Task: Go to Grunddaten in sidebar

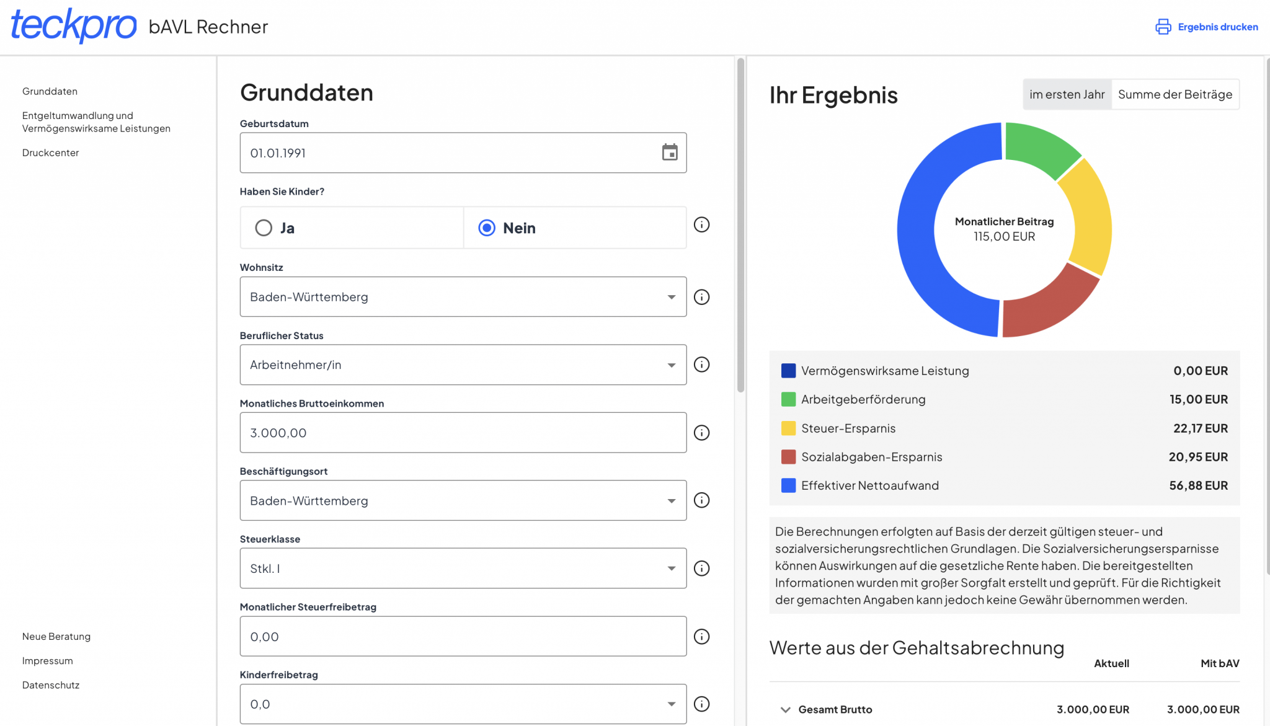Action: tap(50, 91)
